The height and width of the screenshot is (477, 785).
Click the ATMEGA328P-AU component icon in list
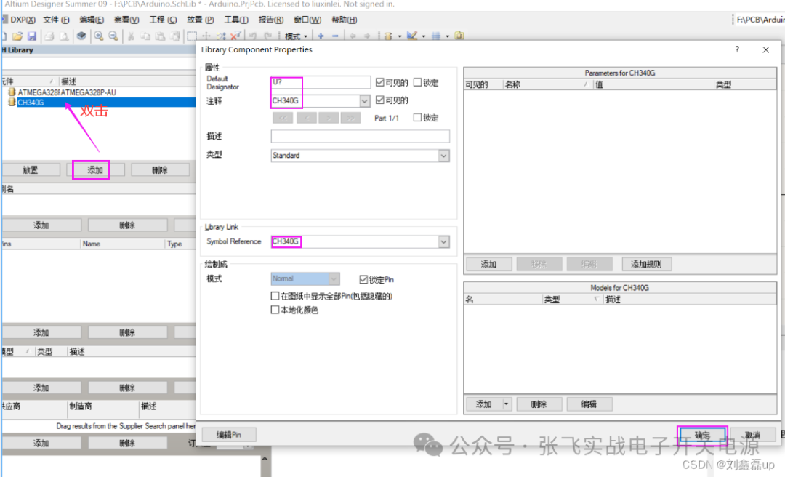tap(11, 92)
